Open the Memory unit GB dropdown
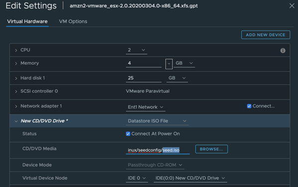The height and width of the screenshot is (187, 298). (184, 63)
